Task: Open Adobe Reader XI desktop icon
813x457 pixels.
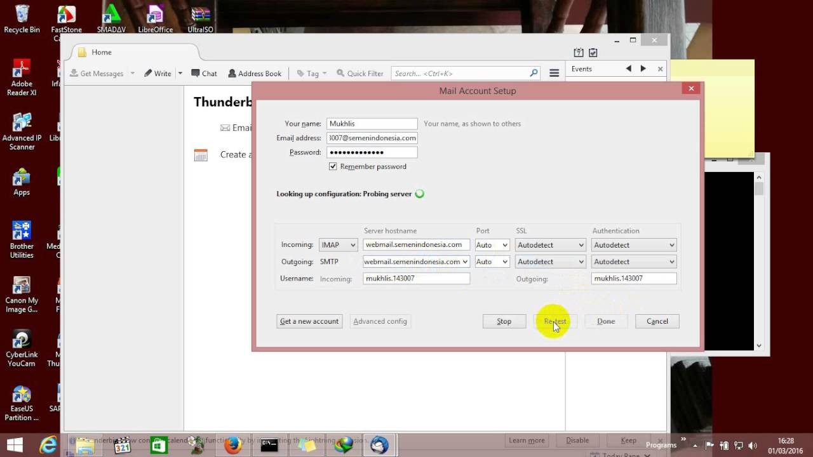Action: tap(22, 77)
